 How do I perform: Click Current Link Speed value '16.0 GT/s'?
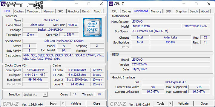(153, 92)
